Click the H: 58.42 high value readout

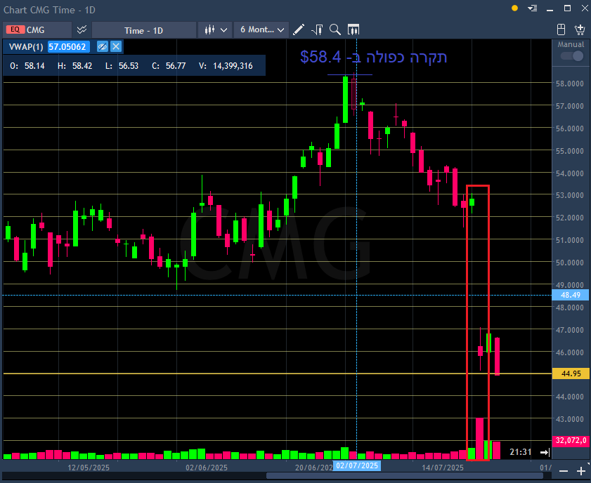[74, 66]
